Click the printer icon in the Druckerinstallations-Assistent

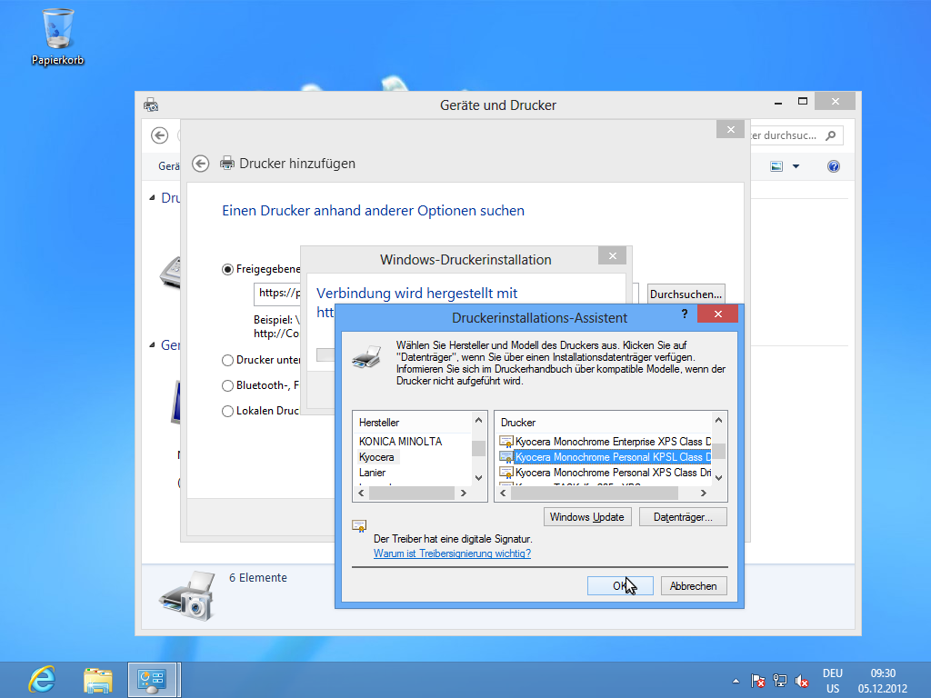click(366, 356)
